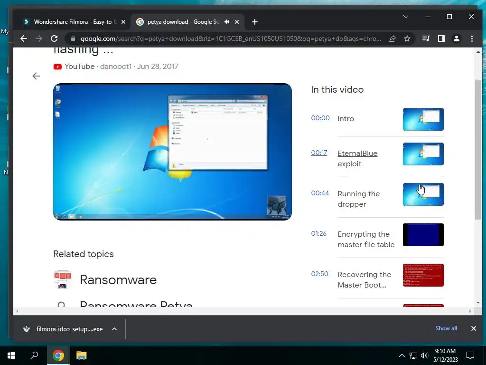Screen dimensions: 486x365
Task: Share this page from address bar
Action: coord(392,38)
